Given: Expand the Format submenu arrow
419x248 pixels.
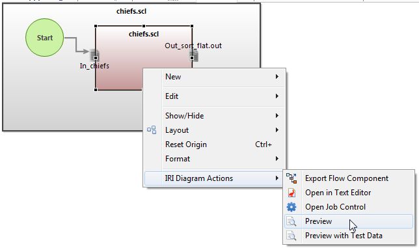Looking at the screenshot, I should [277, 159].
